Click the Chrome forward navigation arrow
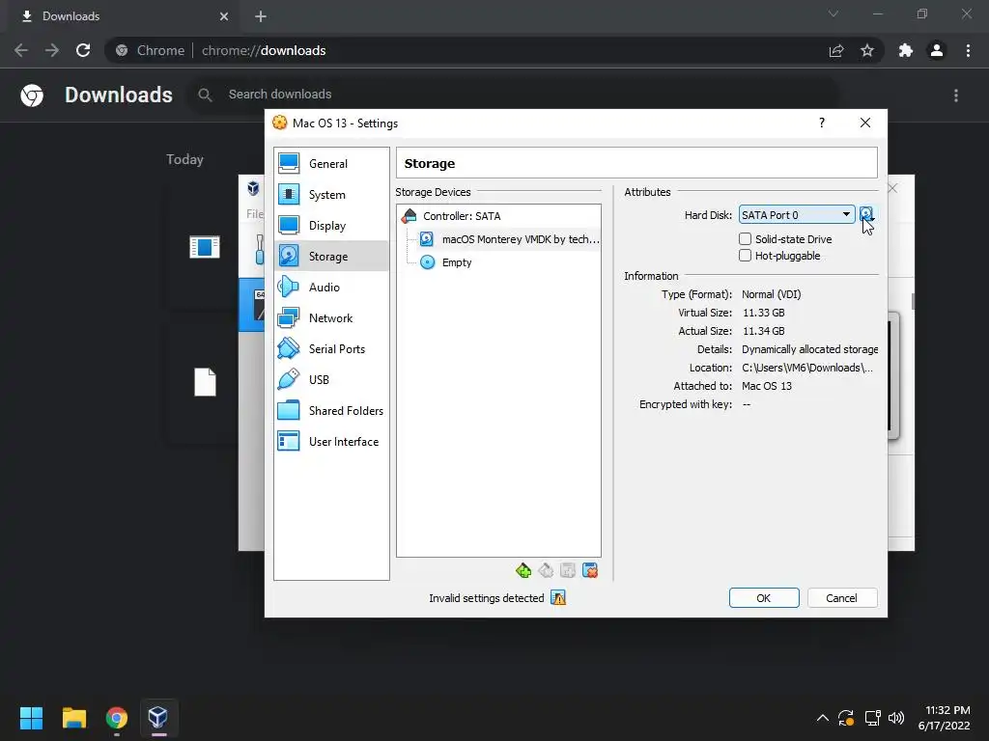The width and height of the screenshot is (989, 741). click(x=52, y=50)
